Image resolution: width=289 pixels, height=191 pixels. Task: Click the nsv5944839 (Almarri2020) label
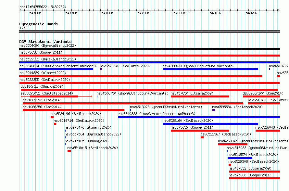43,73
